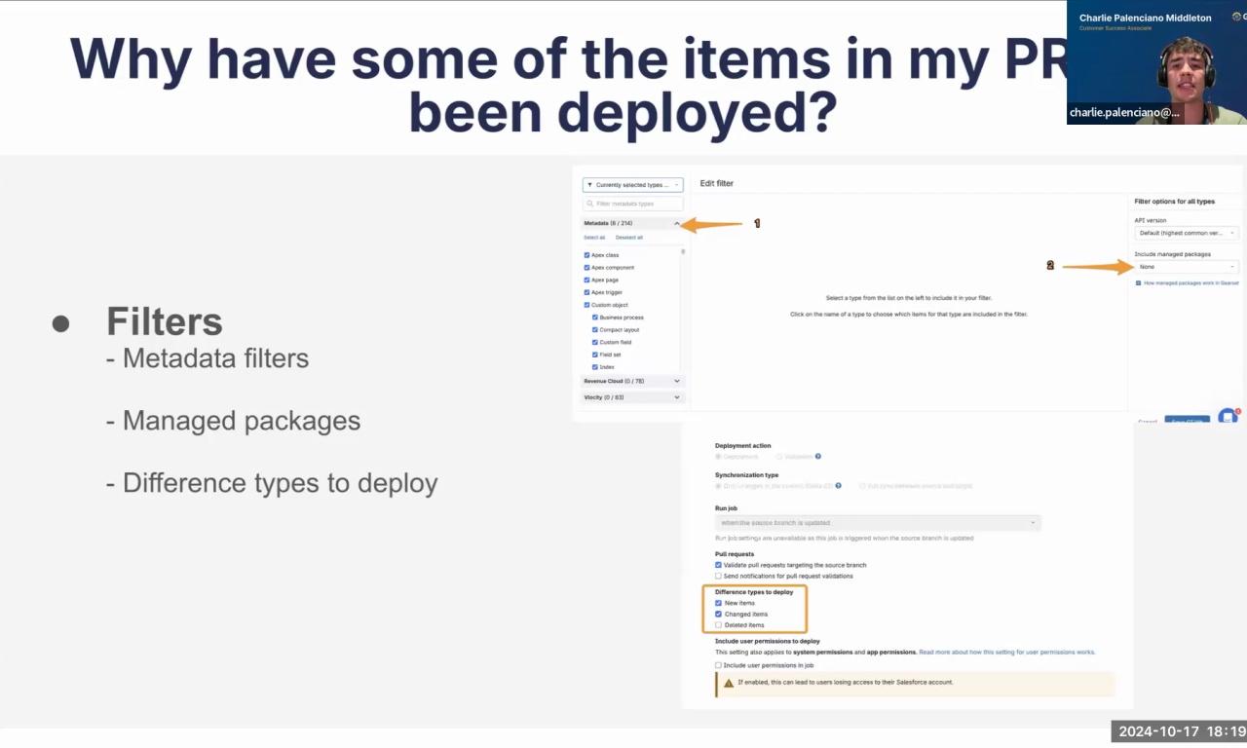Uncheck the Business process checkbox

click(x=595, y=318)
